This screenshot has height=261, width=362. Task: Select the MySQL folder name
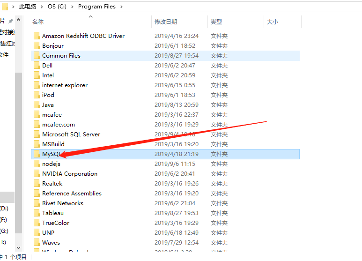click(x=51, y=154)
